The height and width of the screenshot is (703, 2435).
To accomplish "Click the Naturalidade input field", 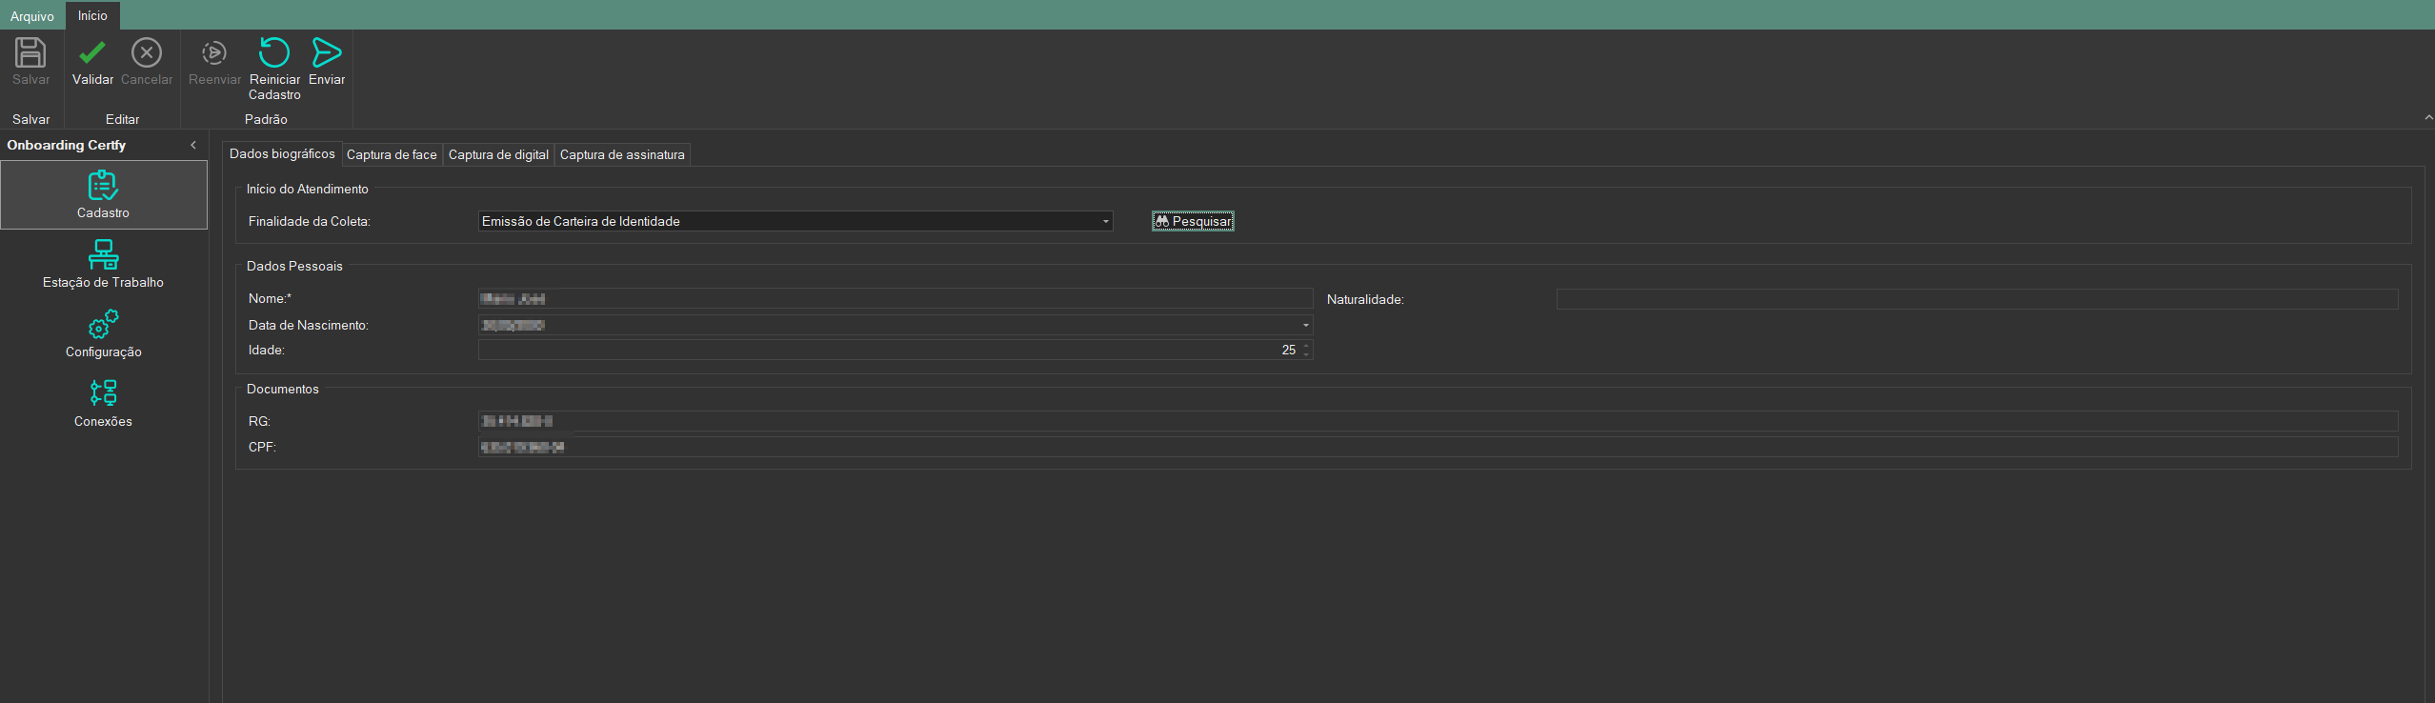I will (1976, 300).
